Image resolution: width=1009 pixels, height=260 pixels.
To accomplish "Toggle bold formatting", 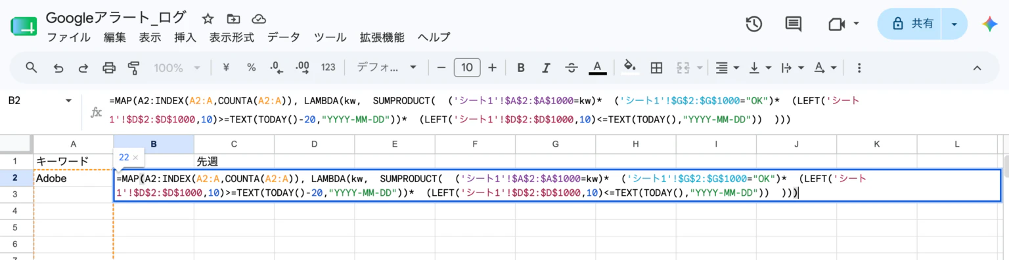I will (521, 67).
